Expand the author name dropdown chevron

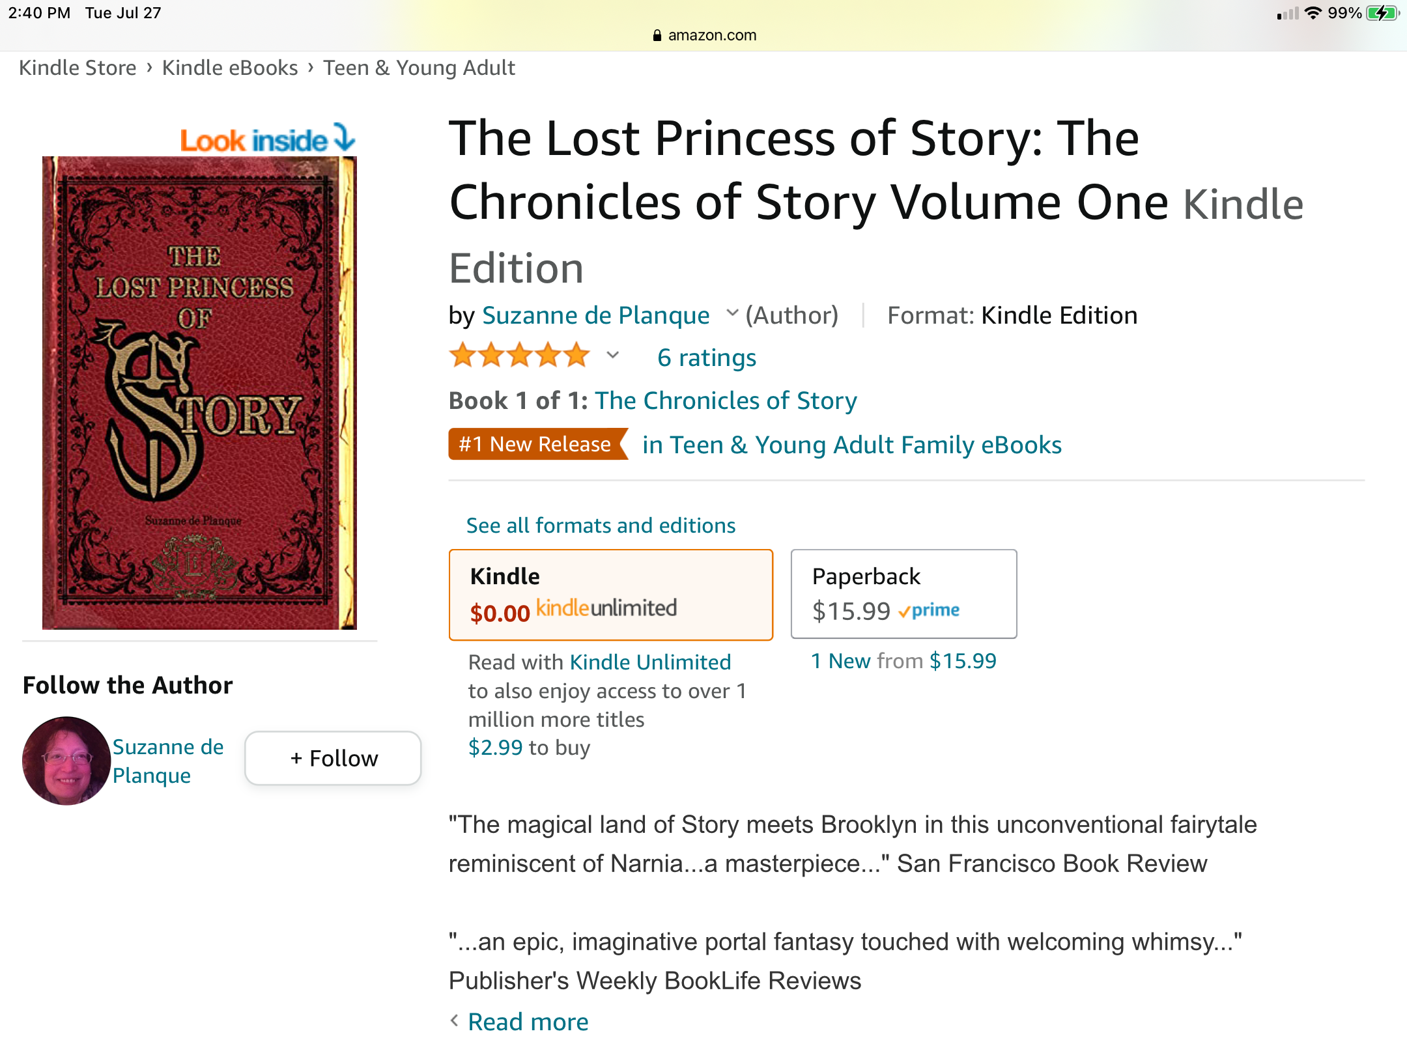pos(732,313)
